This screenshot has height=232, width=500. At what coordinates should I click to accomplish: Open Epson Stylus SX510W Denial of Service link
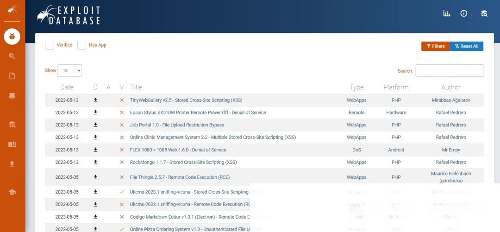(198, 113)
